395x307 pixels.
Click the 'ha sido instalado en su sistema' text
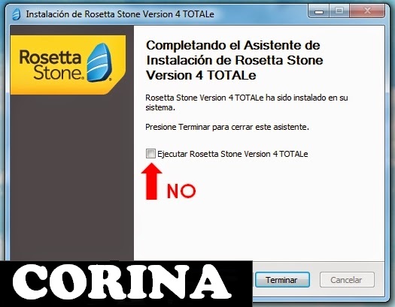tap(247, 103)
